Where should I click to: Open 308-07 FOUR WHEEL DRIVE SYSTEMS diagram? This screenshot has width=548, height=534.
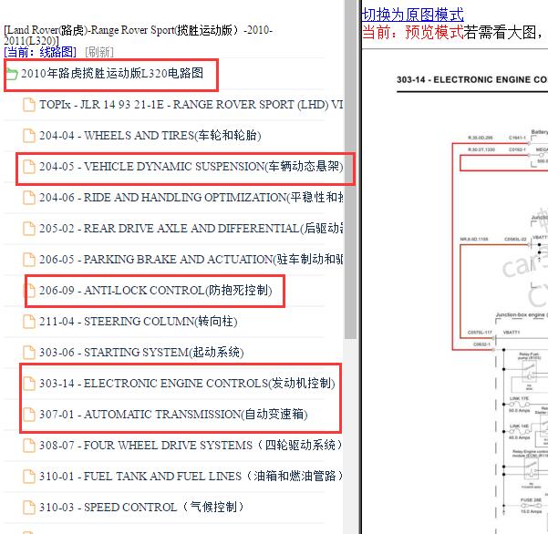[191, 446]
